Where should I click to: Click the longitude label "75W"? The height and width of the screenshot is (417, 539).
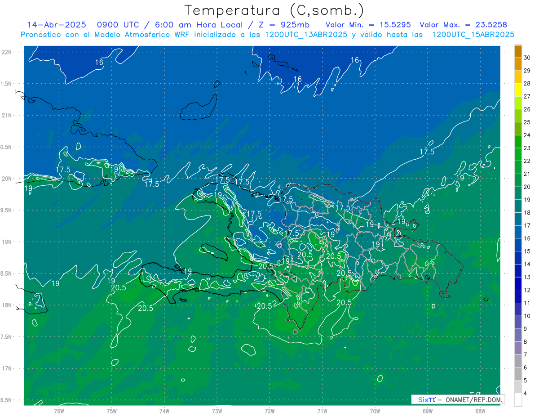point(112,411)
